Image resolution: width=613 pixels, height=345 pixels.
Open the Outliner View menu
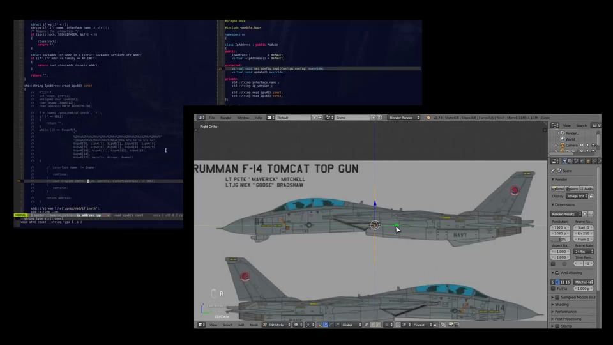(x=567, y=126)
